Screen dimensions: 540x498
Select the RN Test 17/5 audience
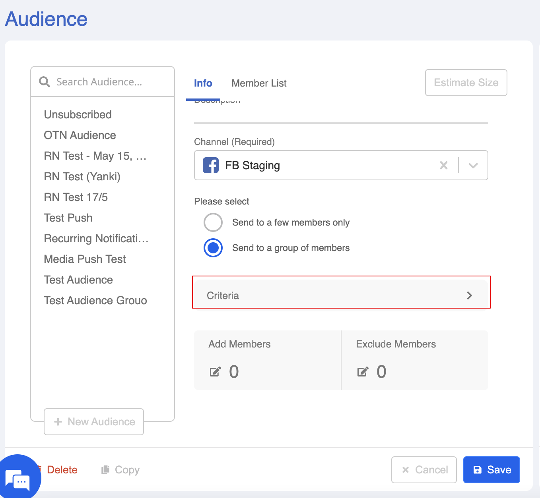tap(76, 197)
